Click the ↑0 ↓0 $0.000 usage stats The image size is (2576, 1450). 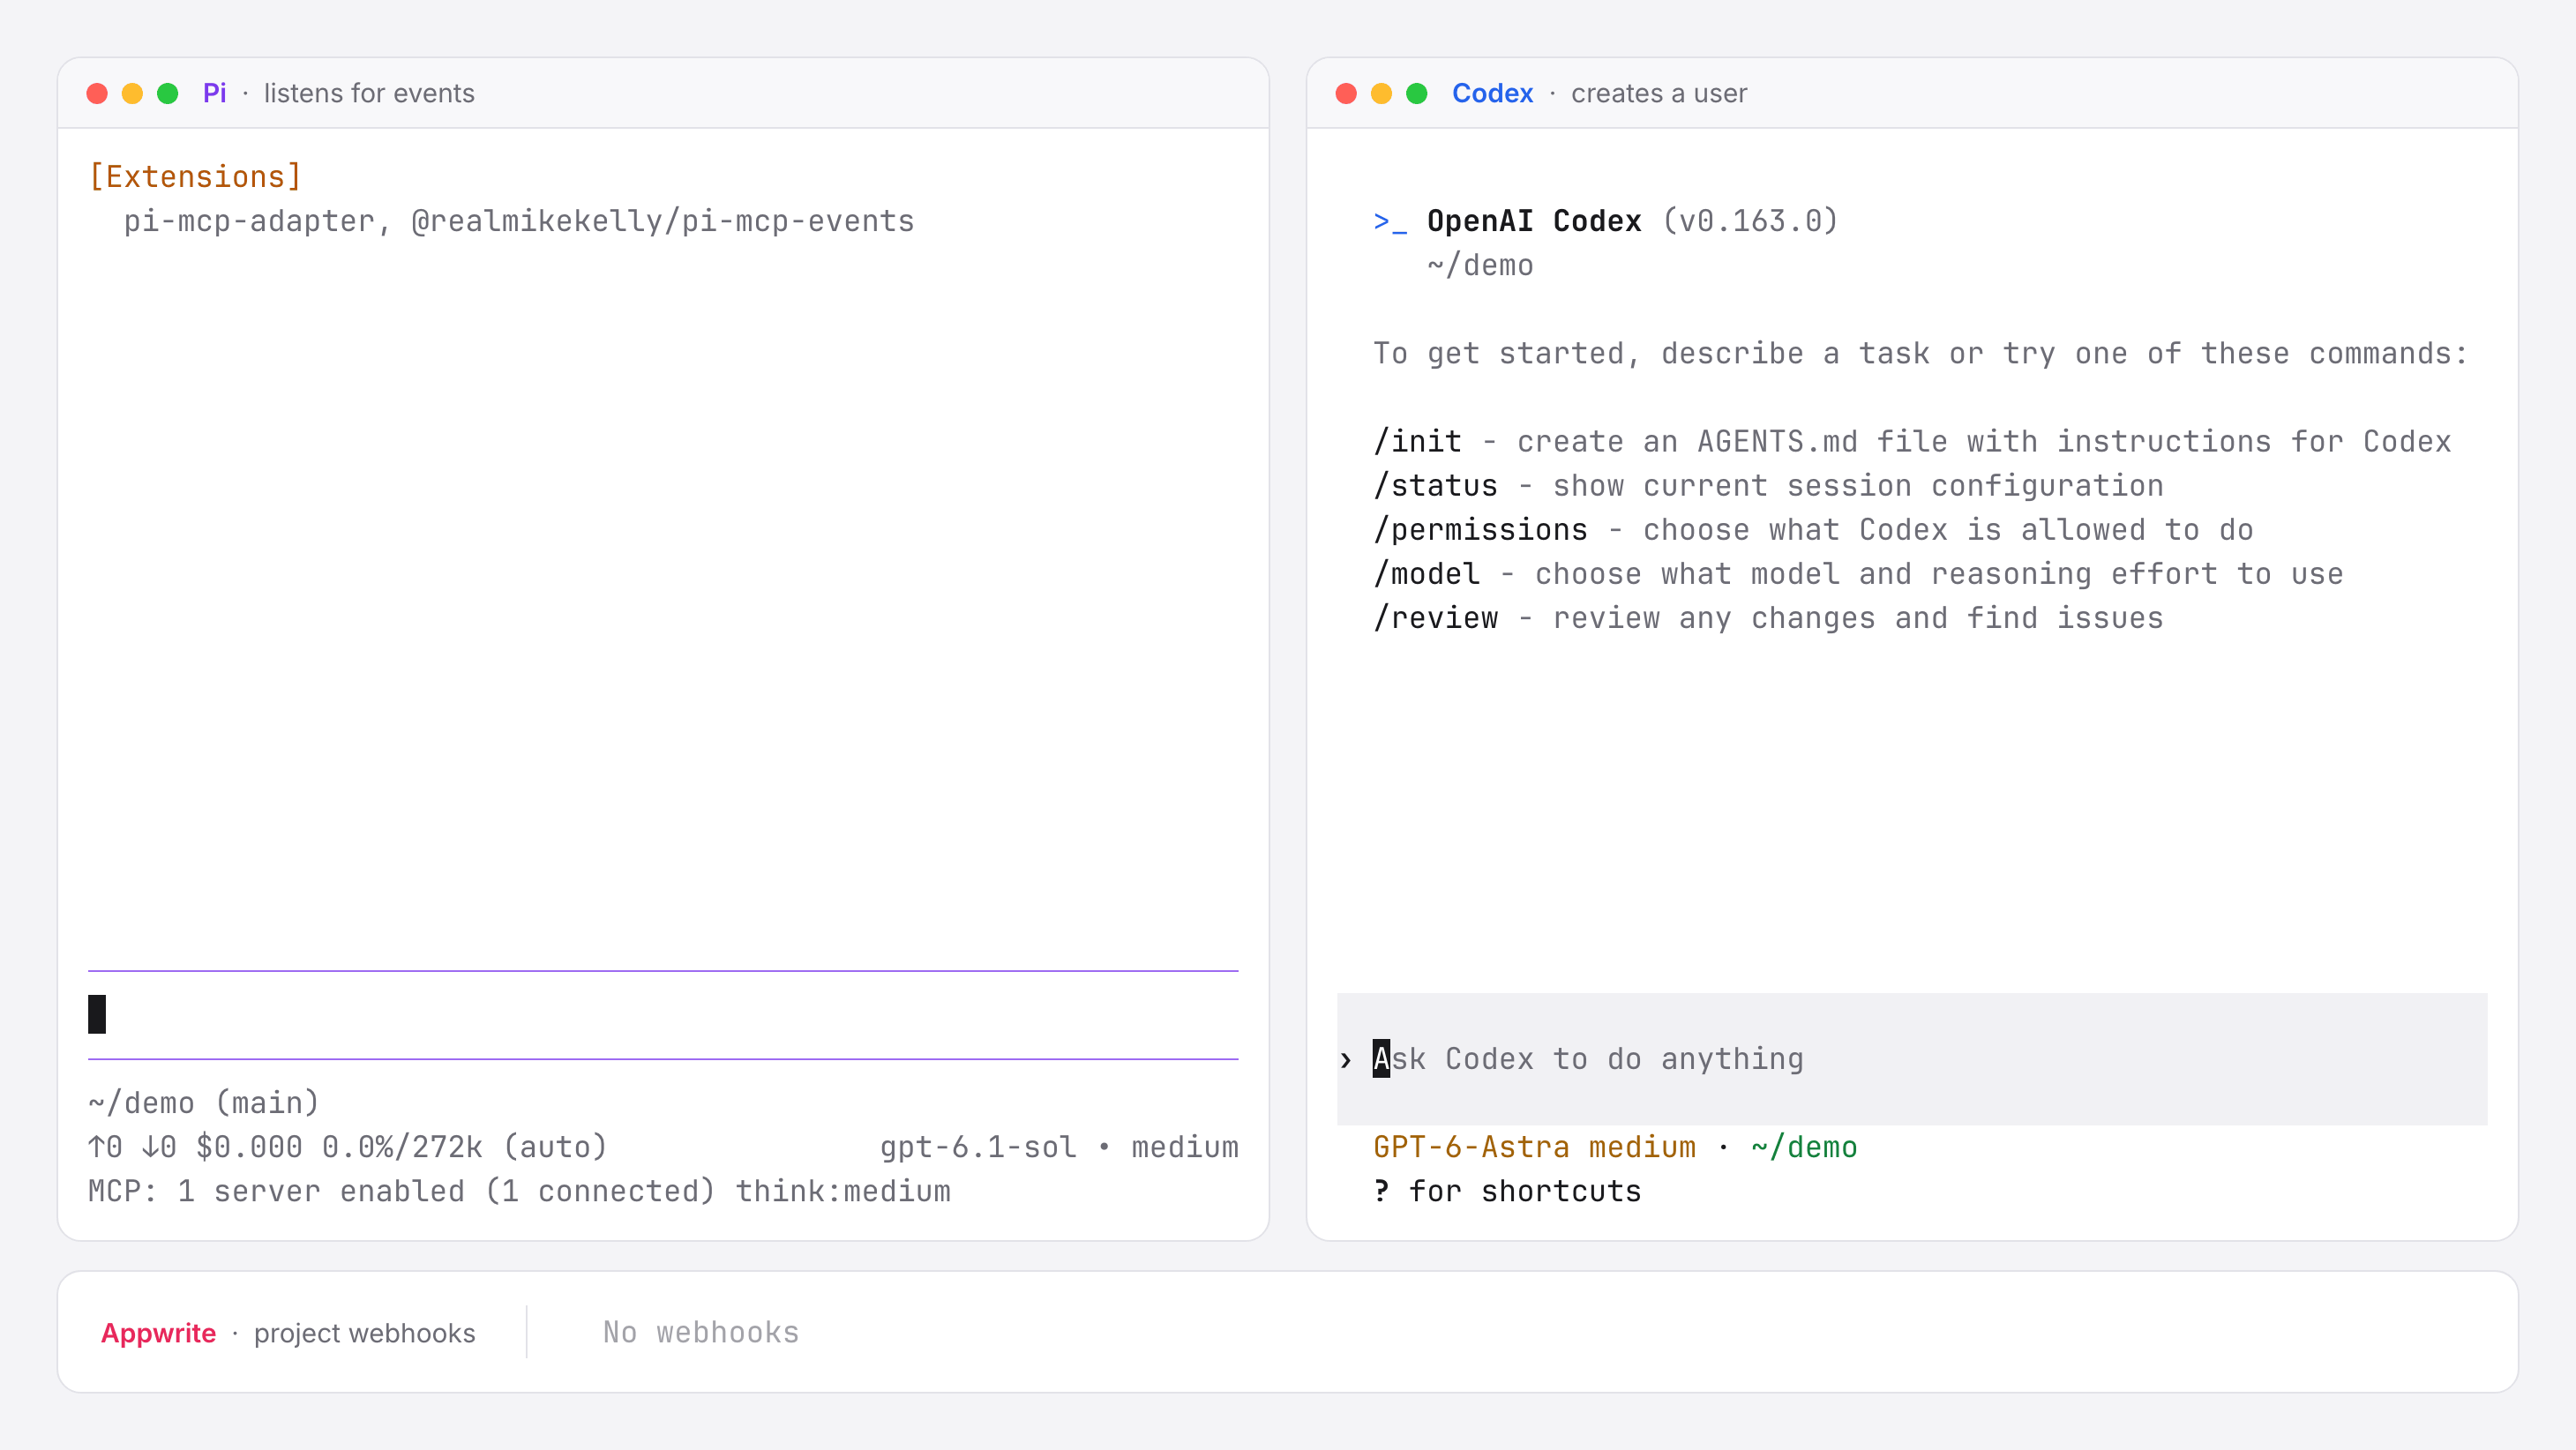pos(348,1147)
